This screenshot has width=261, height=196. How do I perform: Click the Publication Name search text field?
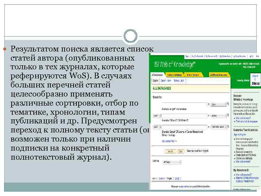(184, 127)
